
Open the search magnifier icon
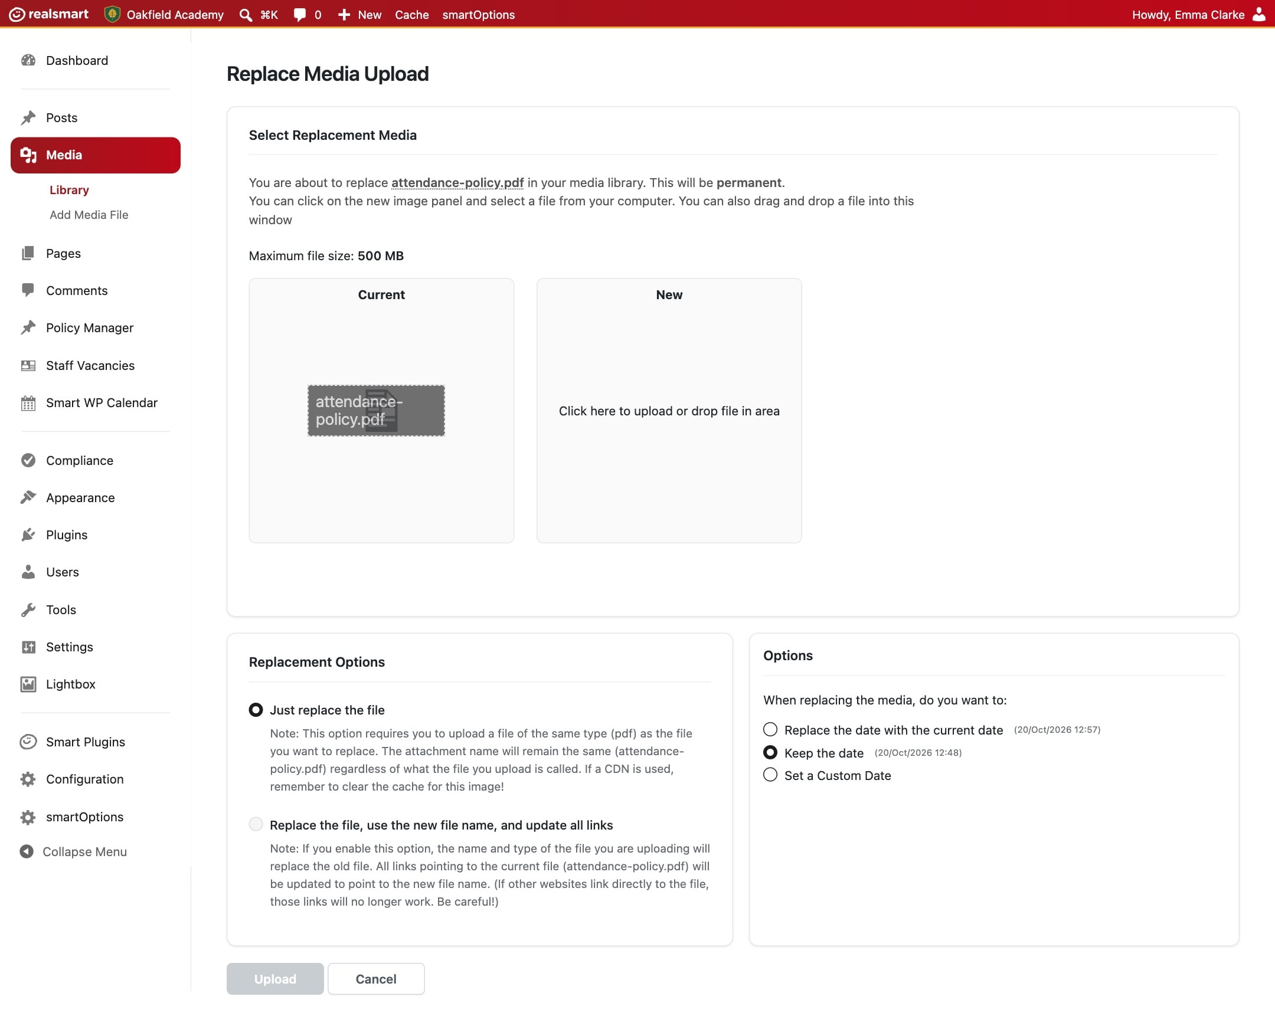(x=246, y=15)
